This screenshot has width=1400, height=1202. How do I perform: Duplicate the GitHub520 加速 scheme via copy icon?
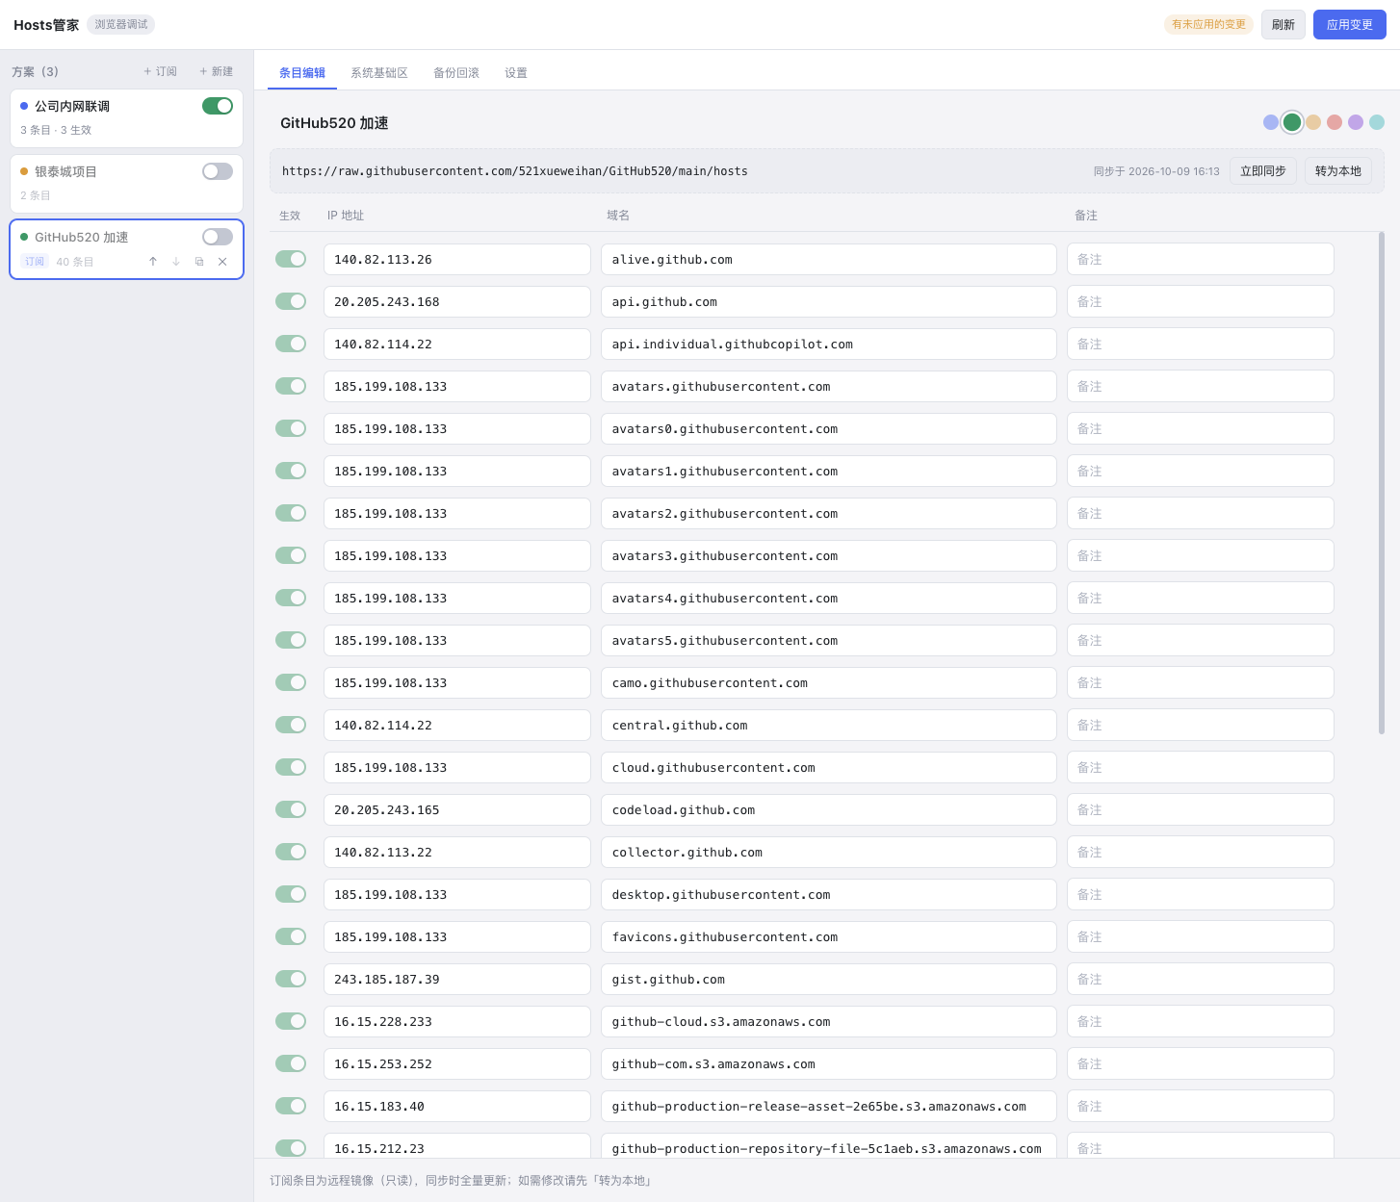199,262
